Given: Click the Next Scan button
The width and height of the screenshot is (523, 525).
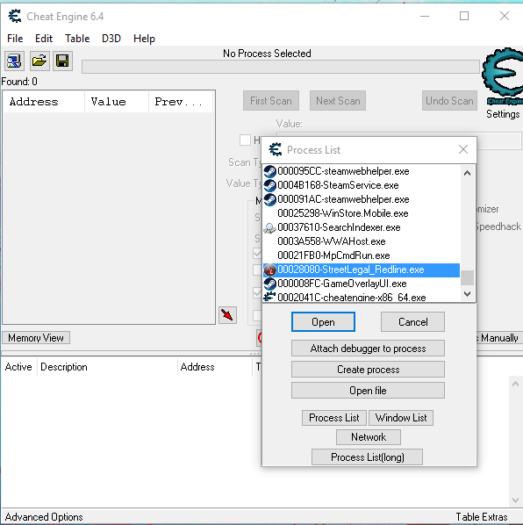Looking at the screenshot, I should point(338,101).
